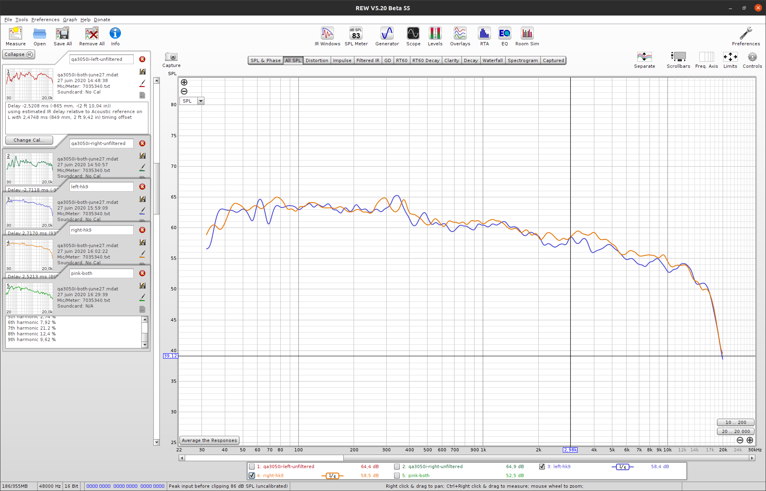The height and width of the screenshot is (491, 766).
Task: Open notes for pink-both measurement
Action: pyautogui.click(x=142, y=309)
